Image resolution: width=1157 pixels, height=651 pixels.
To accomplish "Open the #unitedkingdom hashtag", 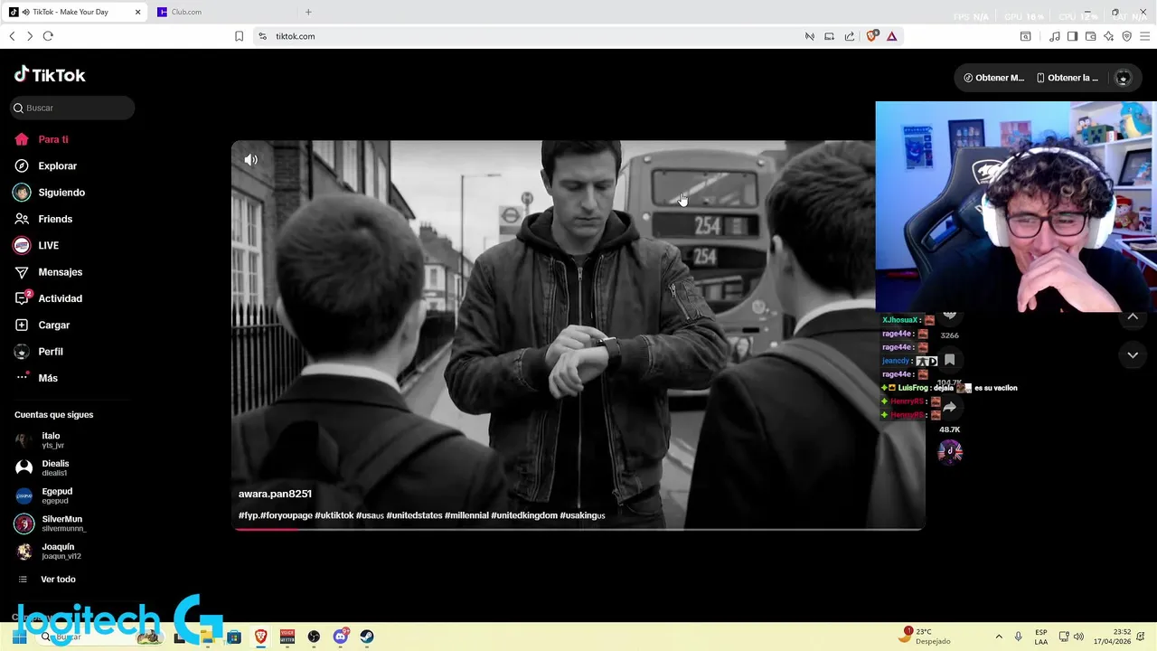I will click(524, 515).
